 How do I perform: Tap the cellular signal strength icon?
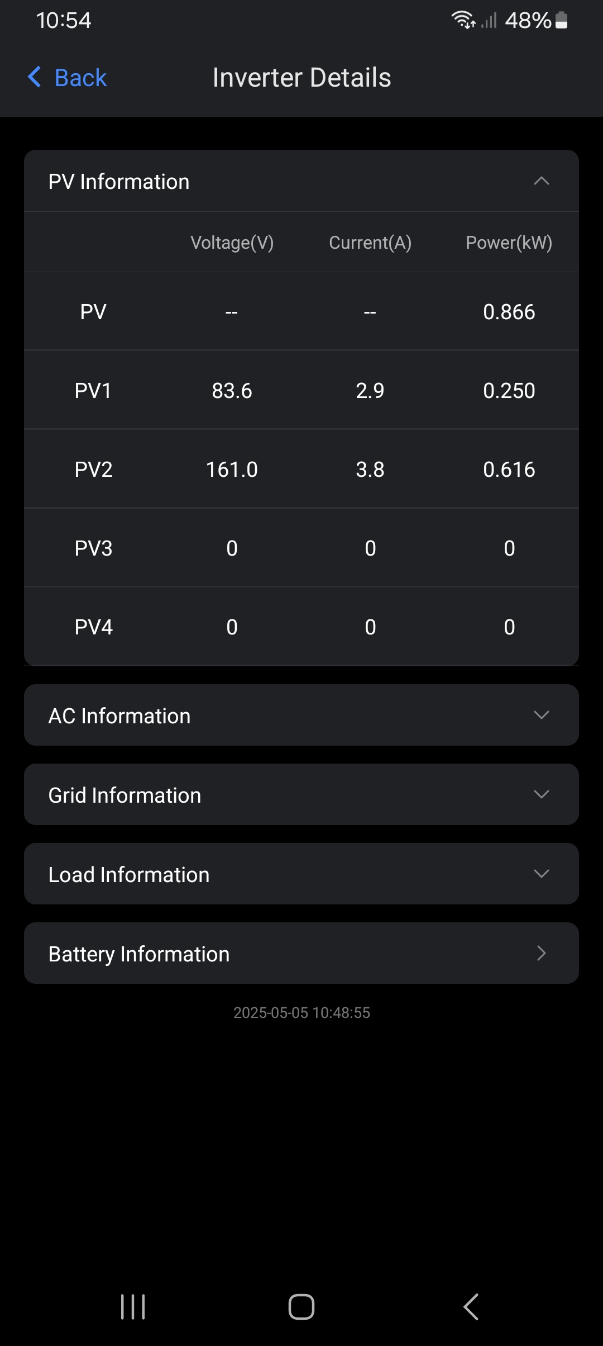click(489, 21)
